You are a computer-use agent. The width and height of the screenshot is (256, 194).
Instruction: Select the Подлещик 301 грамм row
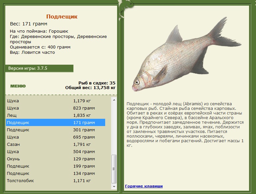pyautogui.click(x=56, y=130)
